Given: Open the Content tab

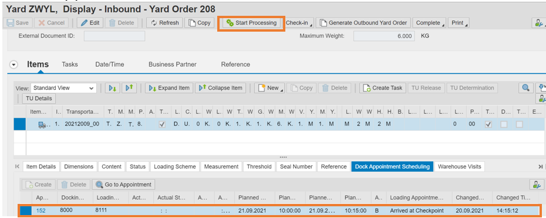Looking at the screenshot, I should 112,166.
